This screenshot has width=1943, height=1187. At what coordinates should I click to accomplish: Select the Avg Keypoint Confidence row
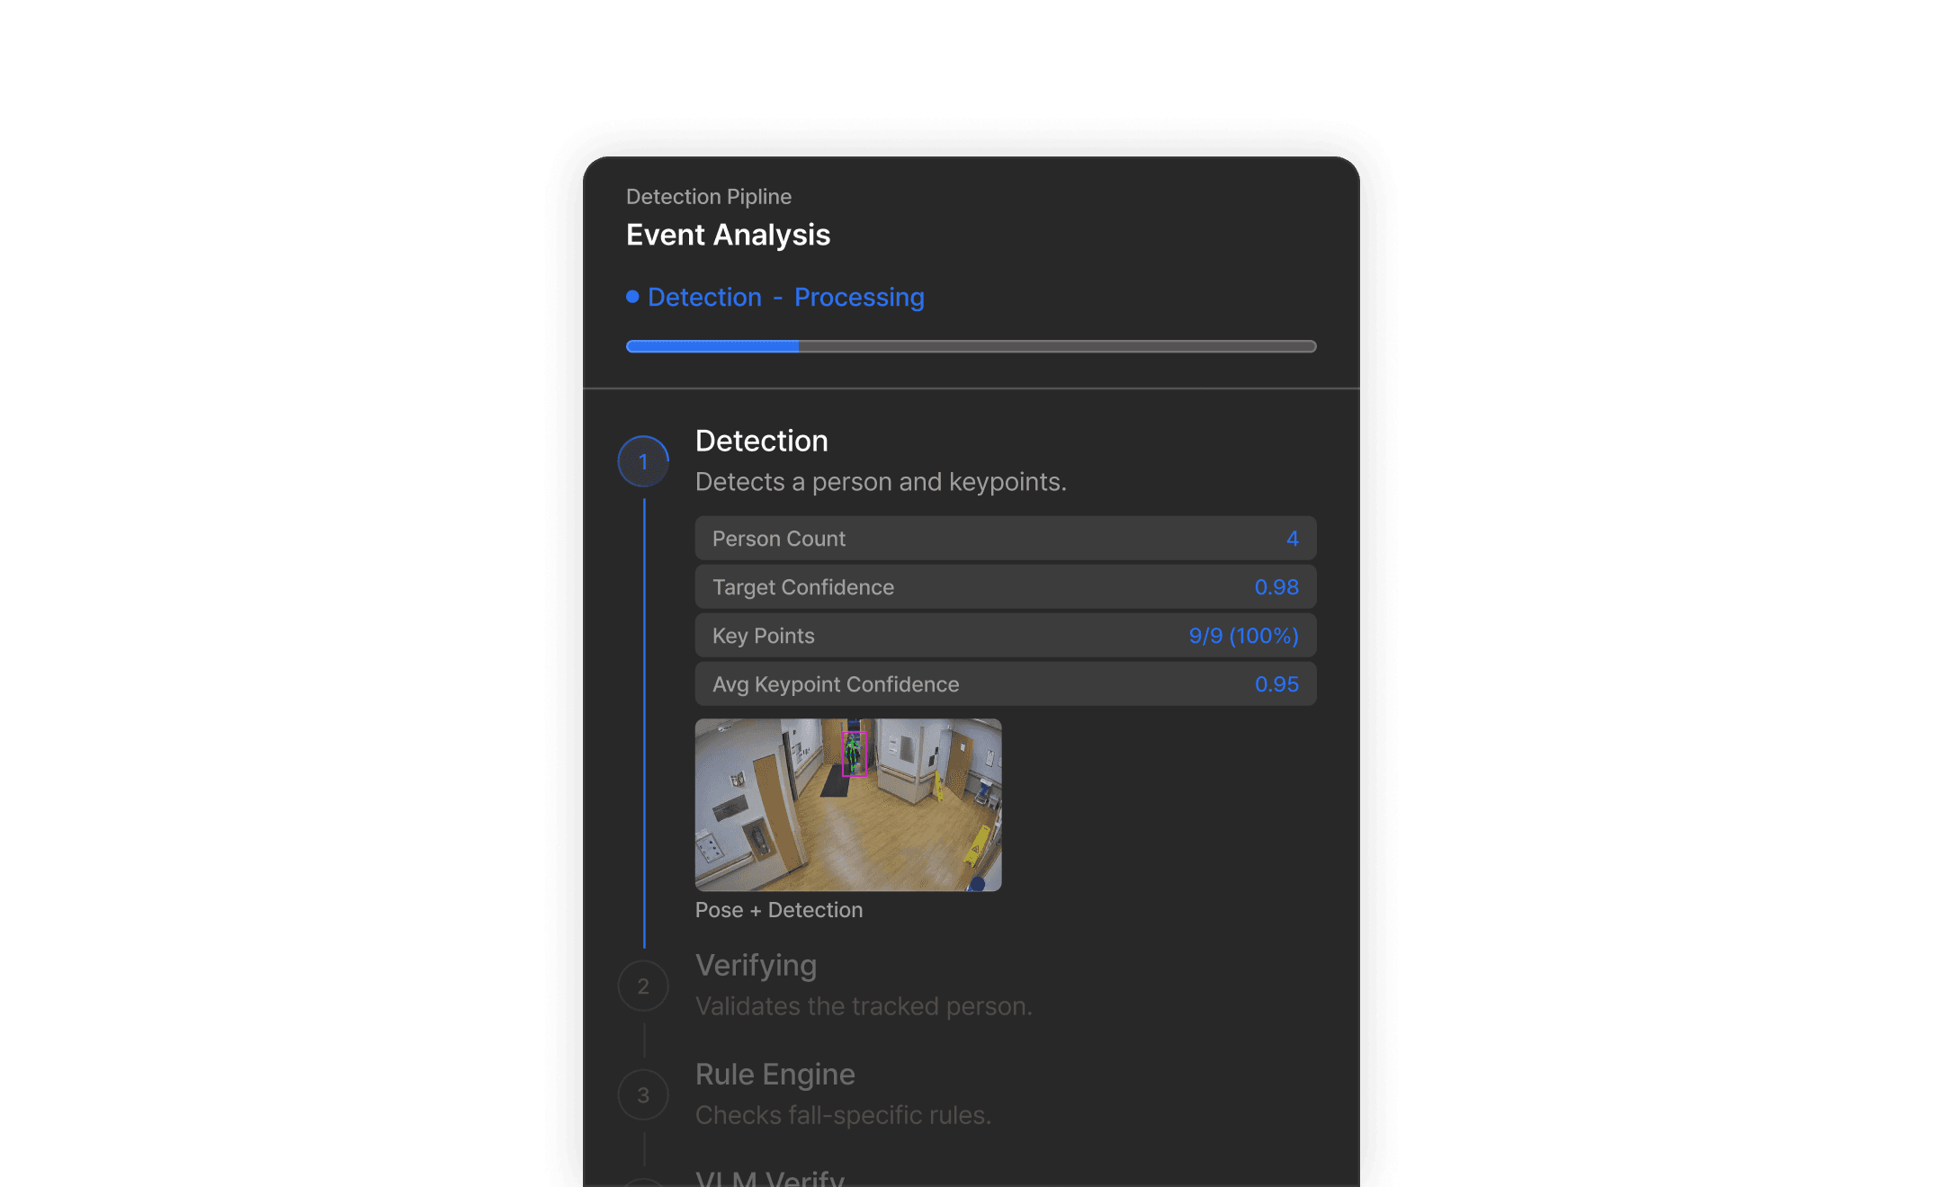click(x=1006, y=684)
